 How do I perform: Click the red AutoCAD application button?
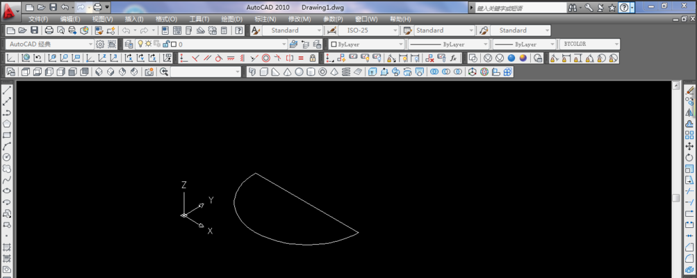(x=10, y=10)
